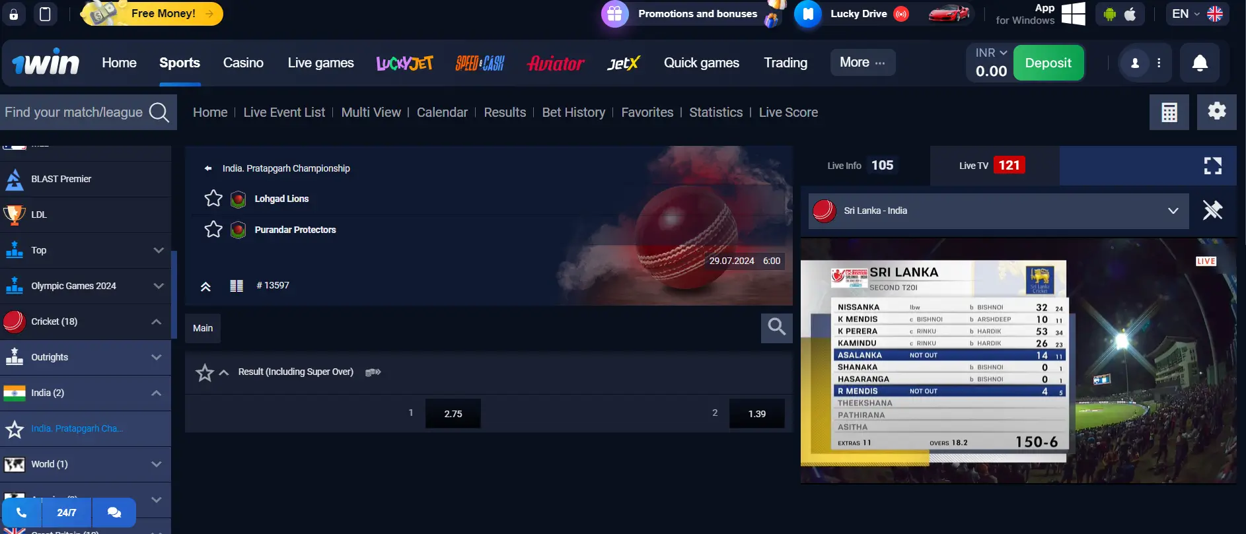
Task: Click the phone call support icon
Action: (22, 512)
